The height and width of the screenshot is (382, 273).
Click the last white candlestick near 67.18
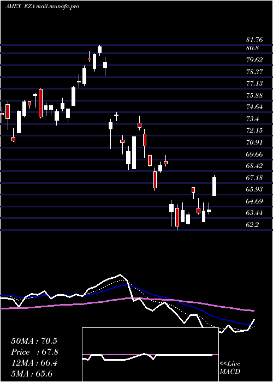[214, 186]
